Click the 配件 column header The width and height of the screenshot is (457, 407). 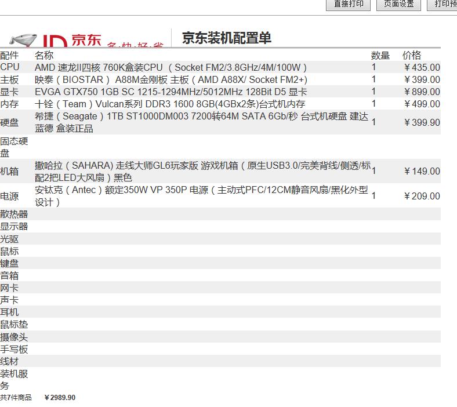[x=9, y=55]
